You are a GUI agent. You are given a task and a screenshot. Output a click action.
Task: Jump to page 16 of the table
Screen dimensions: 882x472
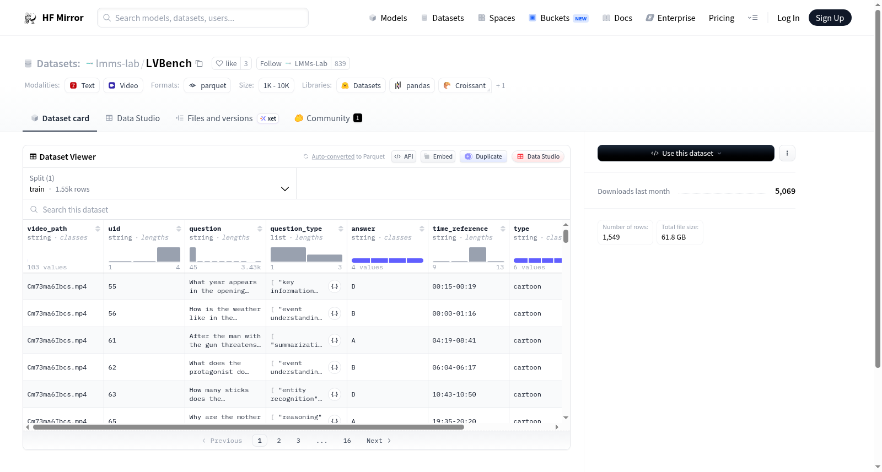pos(347,441)
